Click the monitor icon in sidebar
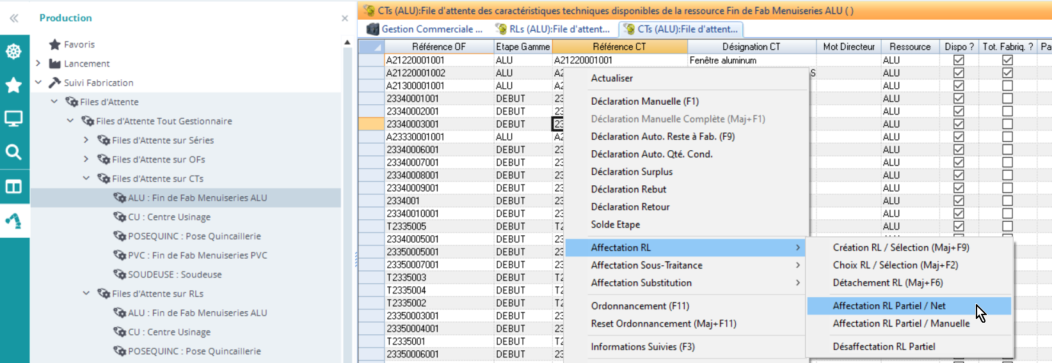Screen dimensions: 1052x363 click(13, 119)
